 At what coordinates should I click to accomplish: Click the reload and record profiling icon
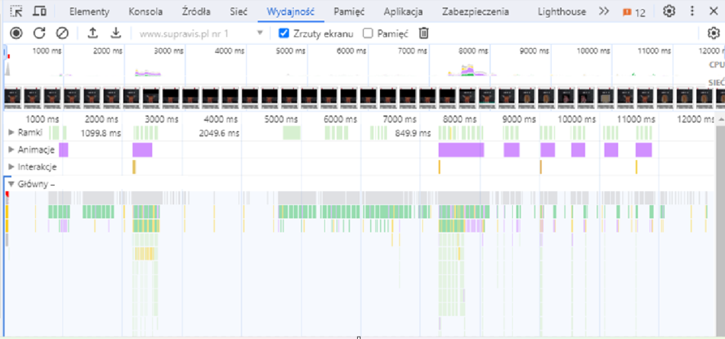(x=40, y=34)
